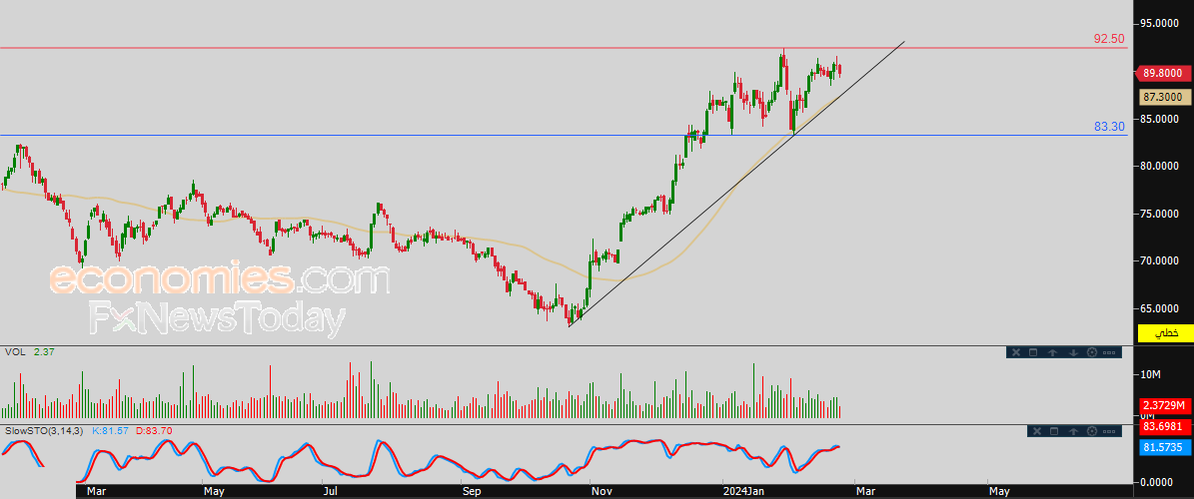Click the 2.3729M volume value tag
The image size is (1194, 499).
click(x=1165, y=404)
